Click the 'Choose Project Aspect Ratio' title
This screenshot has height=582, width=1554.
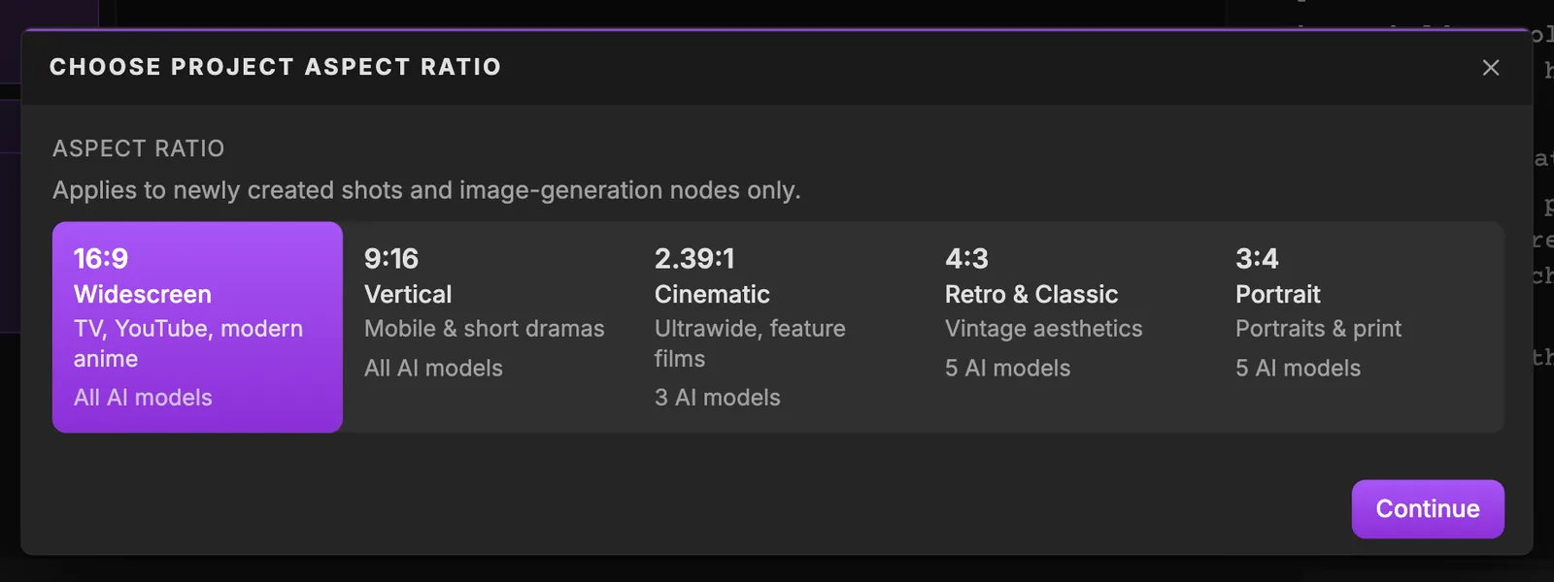(x=276, y=67)
